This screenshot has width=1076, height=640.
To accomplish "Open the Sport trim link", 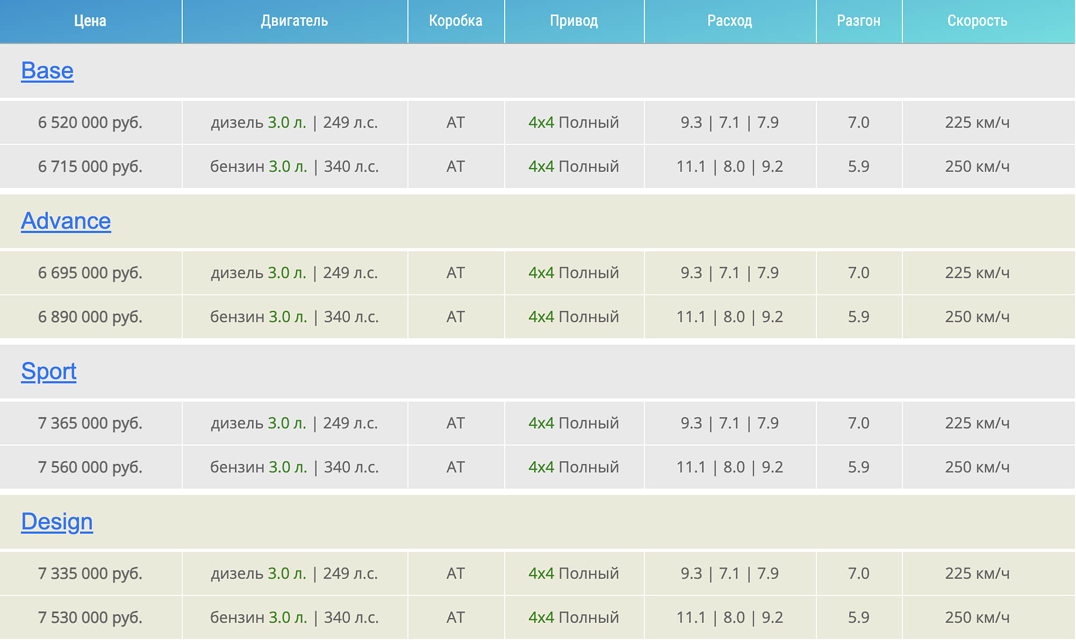I will (x=48, y=372).
